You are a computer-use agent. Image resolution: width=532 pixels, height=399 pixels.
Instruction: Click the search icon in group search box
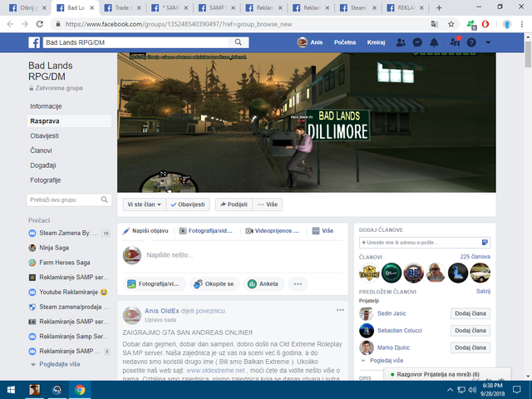(x=104, y=199)
